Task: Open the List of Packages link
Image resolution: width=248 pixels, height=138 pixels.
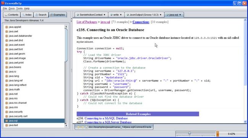Action: 87,22
